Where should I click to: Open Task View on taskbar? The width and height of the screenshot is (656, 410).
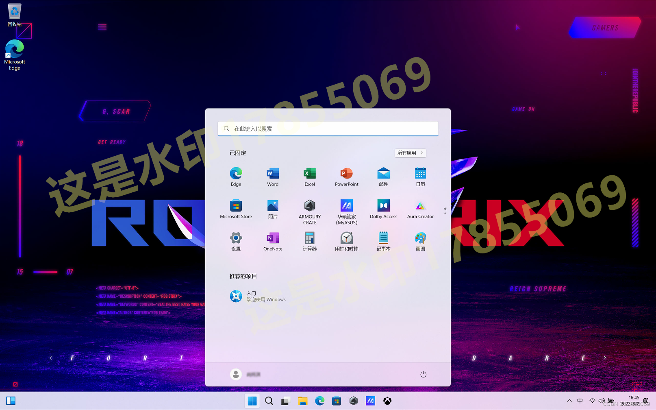286,401
